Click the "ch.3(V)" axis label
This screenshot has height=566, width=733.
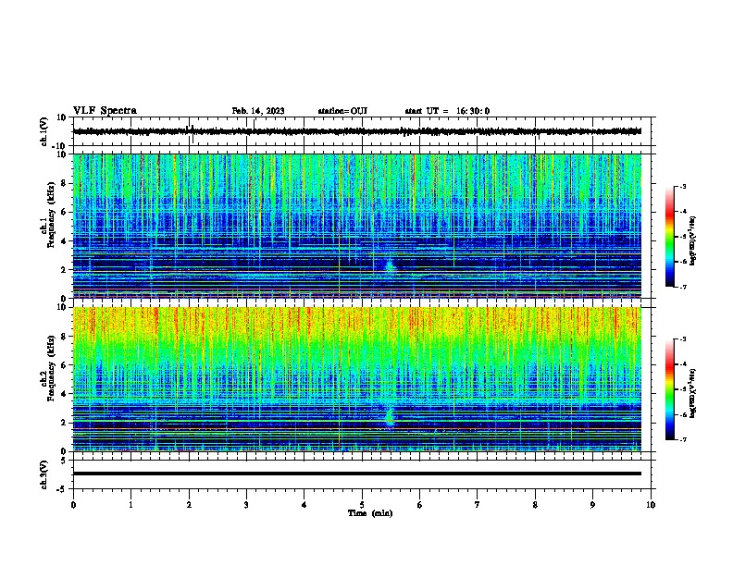44,474
